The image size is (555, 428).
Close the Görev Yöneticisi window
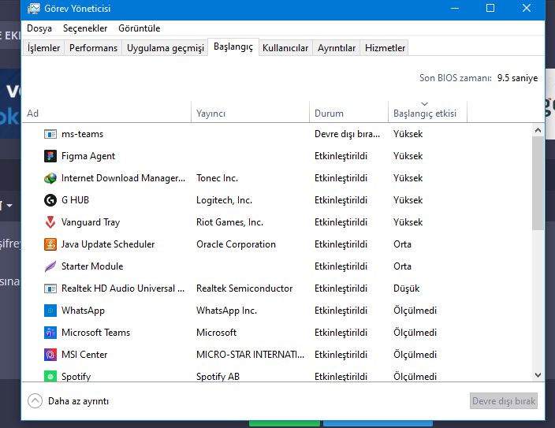[x=527, y=9]
